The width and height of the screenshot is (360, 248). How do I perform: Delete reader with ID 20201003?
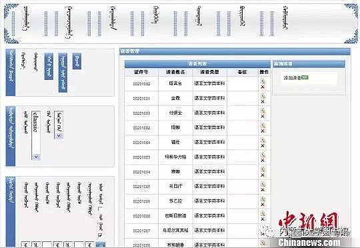click(x=263, y=161)
